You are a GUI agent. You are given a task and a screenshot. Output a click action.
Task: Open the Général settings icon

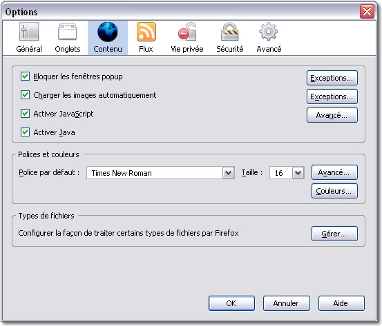click(x=29, y=32)
